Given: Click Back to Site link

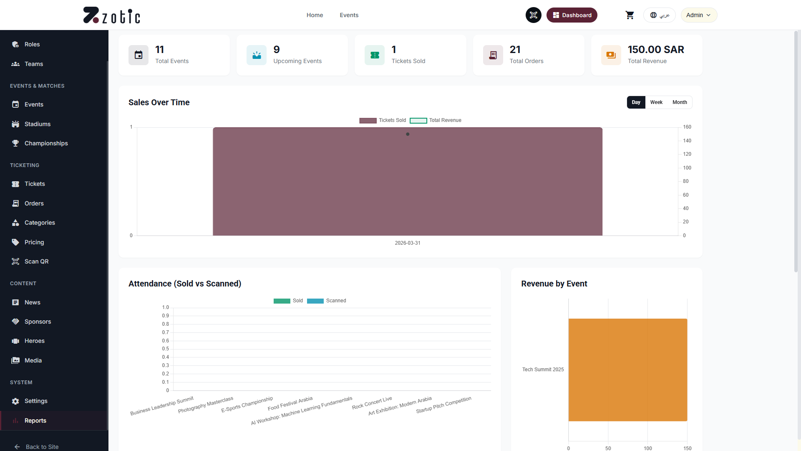Looking at the screenshot, I should (42, 446).
